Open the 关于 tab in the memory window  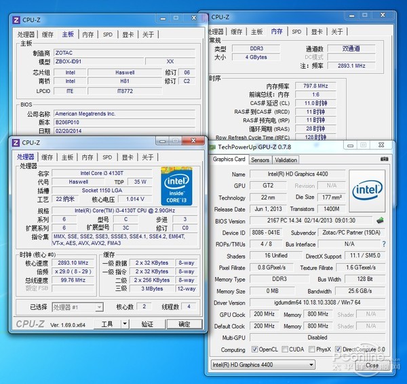(337, 32)
